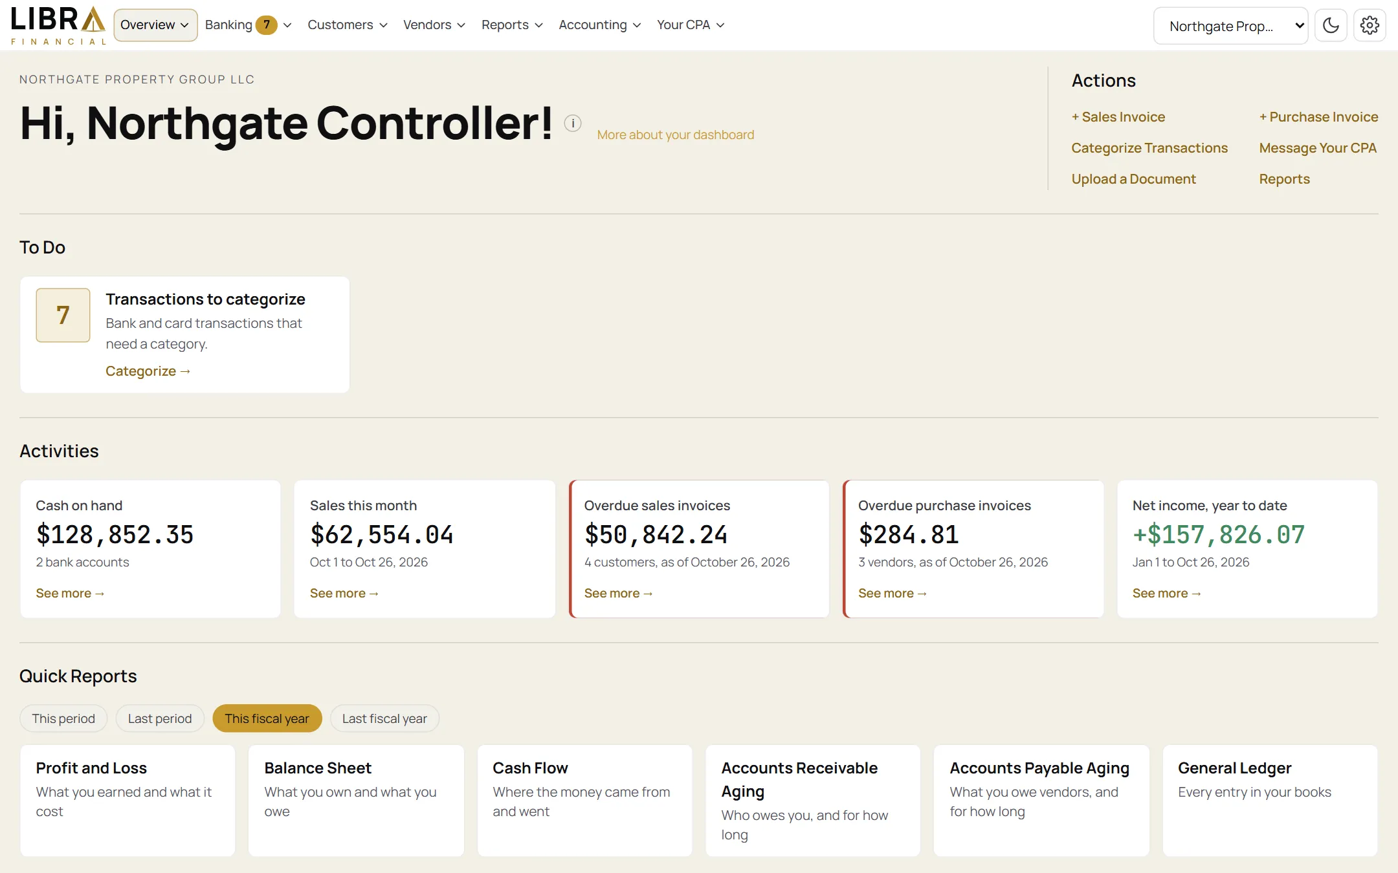Expand the Vendors menu
The image size is (1398, 873).
434,25
